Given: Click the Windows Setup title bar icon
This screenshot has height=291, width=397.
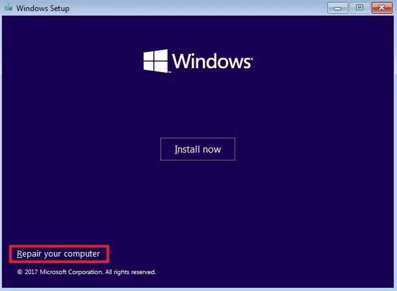Looking at the screenshot, I should [x=8, y=7].
